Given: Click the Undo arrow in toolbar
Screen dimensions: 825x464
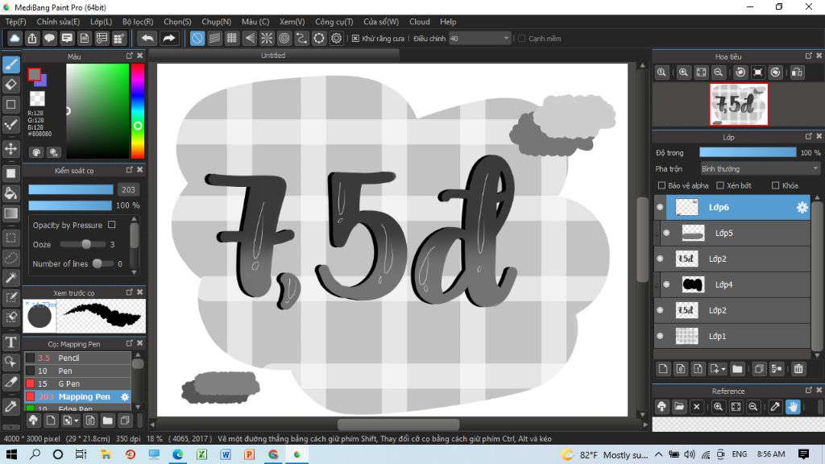Looking at the screenshot, I should (x=147, y=39).
